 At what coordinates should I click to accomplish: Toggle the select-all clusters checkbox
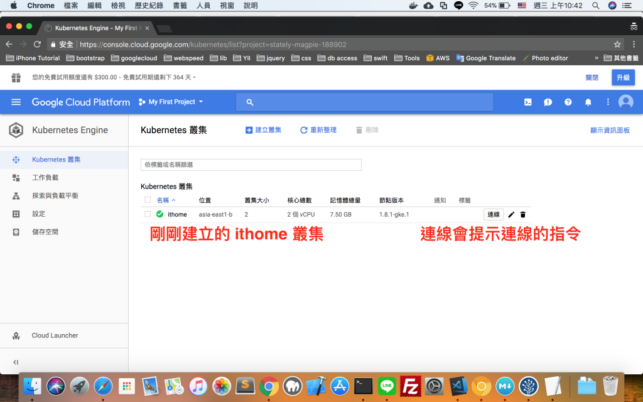[148, 200]
